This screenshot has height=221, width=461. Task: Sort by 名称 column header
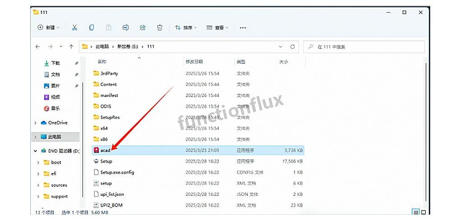102,62
